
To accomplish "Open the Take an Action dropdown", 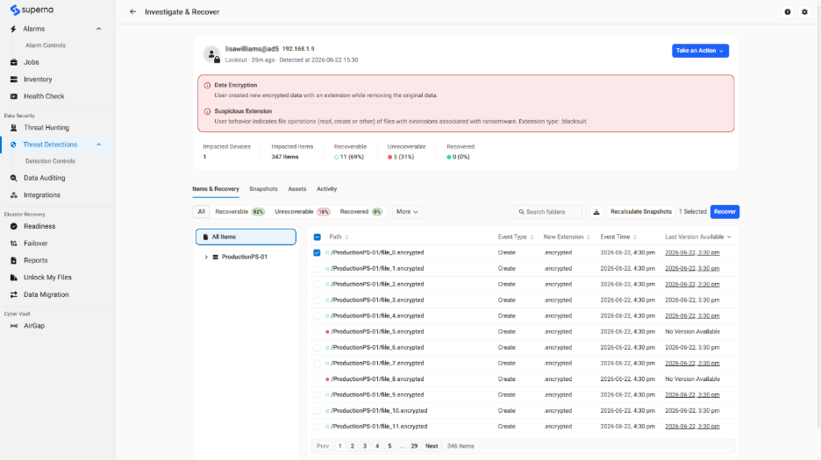I will (x=700, y=51).
